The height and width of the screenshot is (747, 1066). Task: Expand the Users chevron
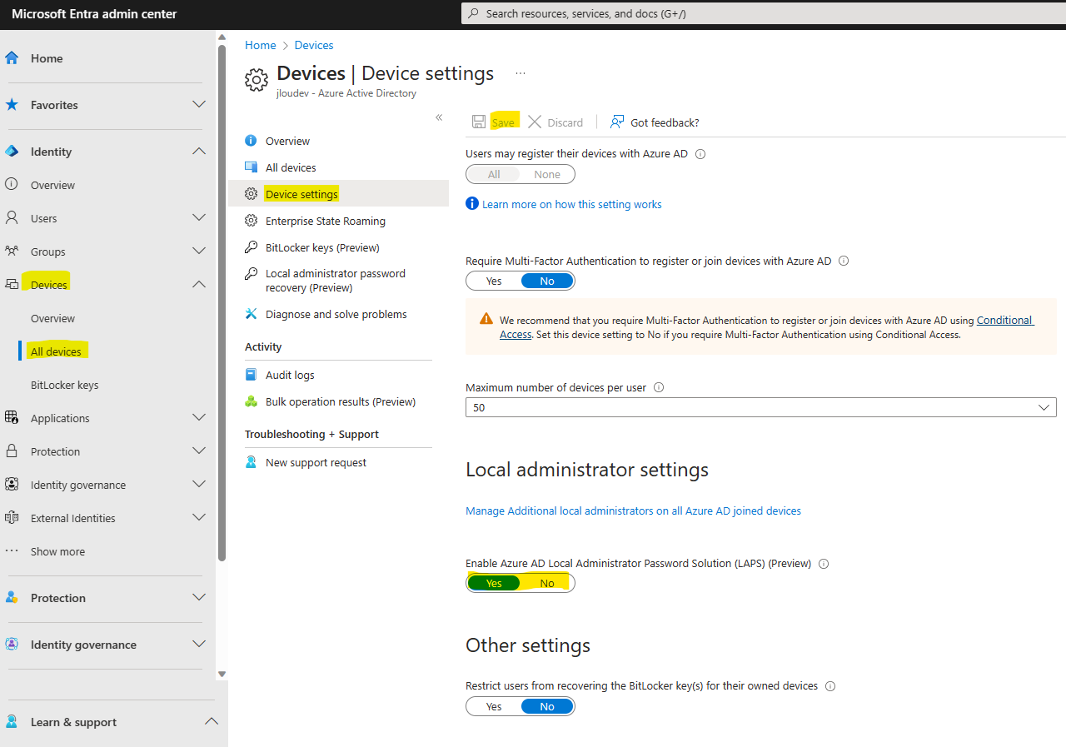[x=199, y=217]
